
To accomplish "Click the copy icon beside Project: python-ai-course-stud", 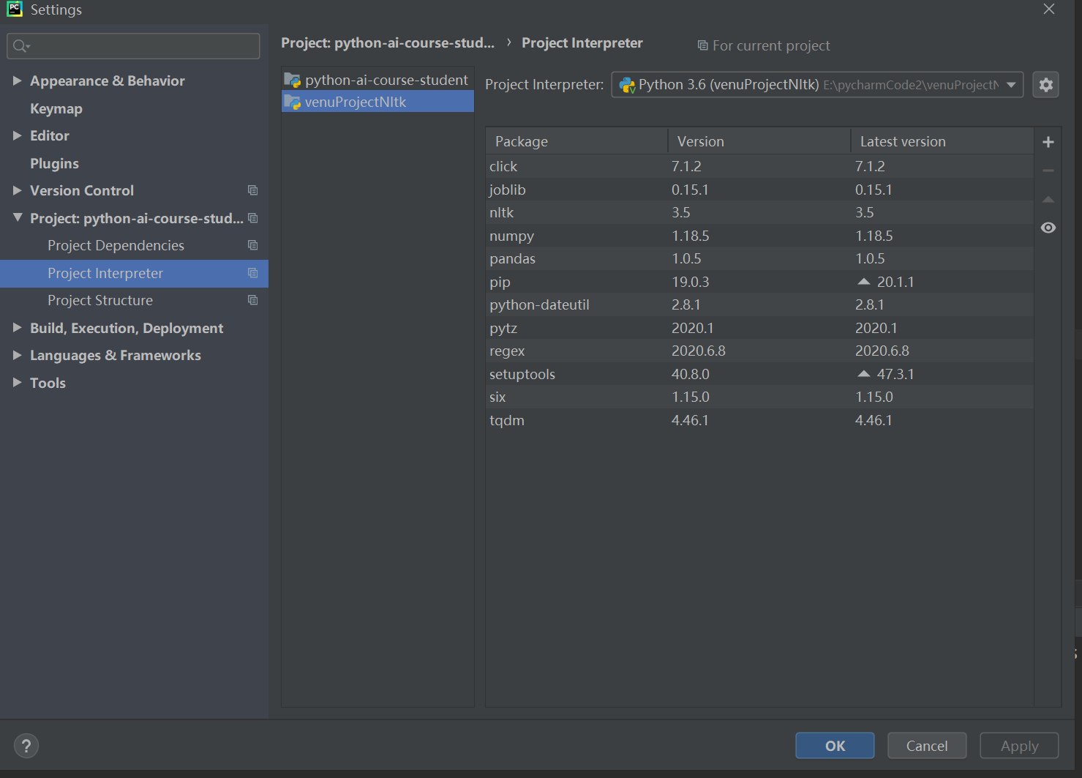I will pyautogui.click(x=253, y=218).
